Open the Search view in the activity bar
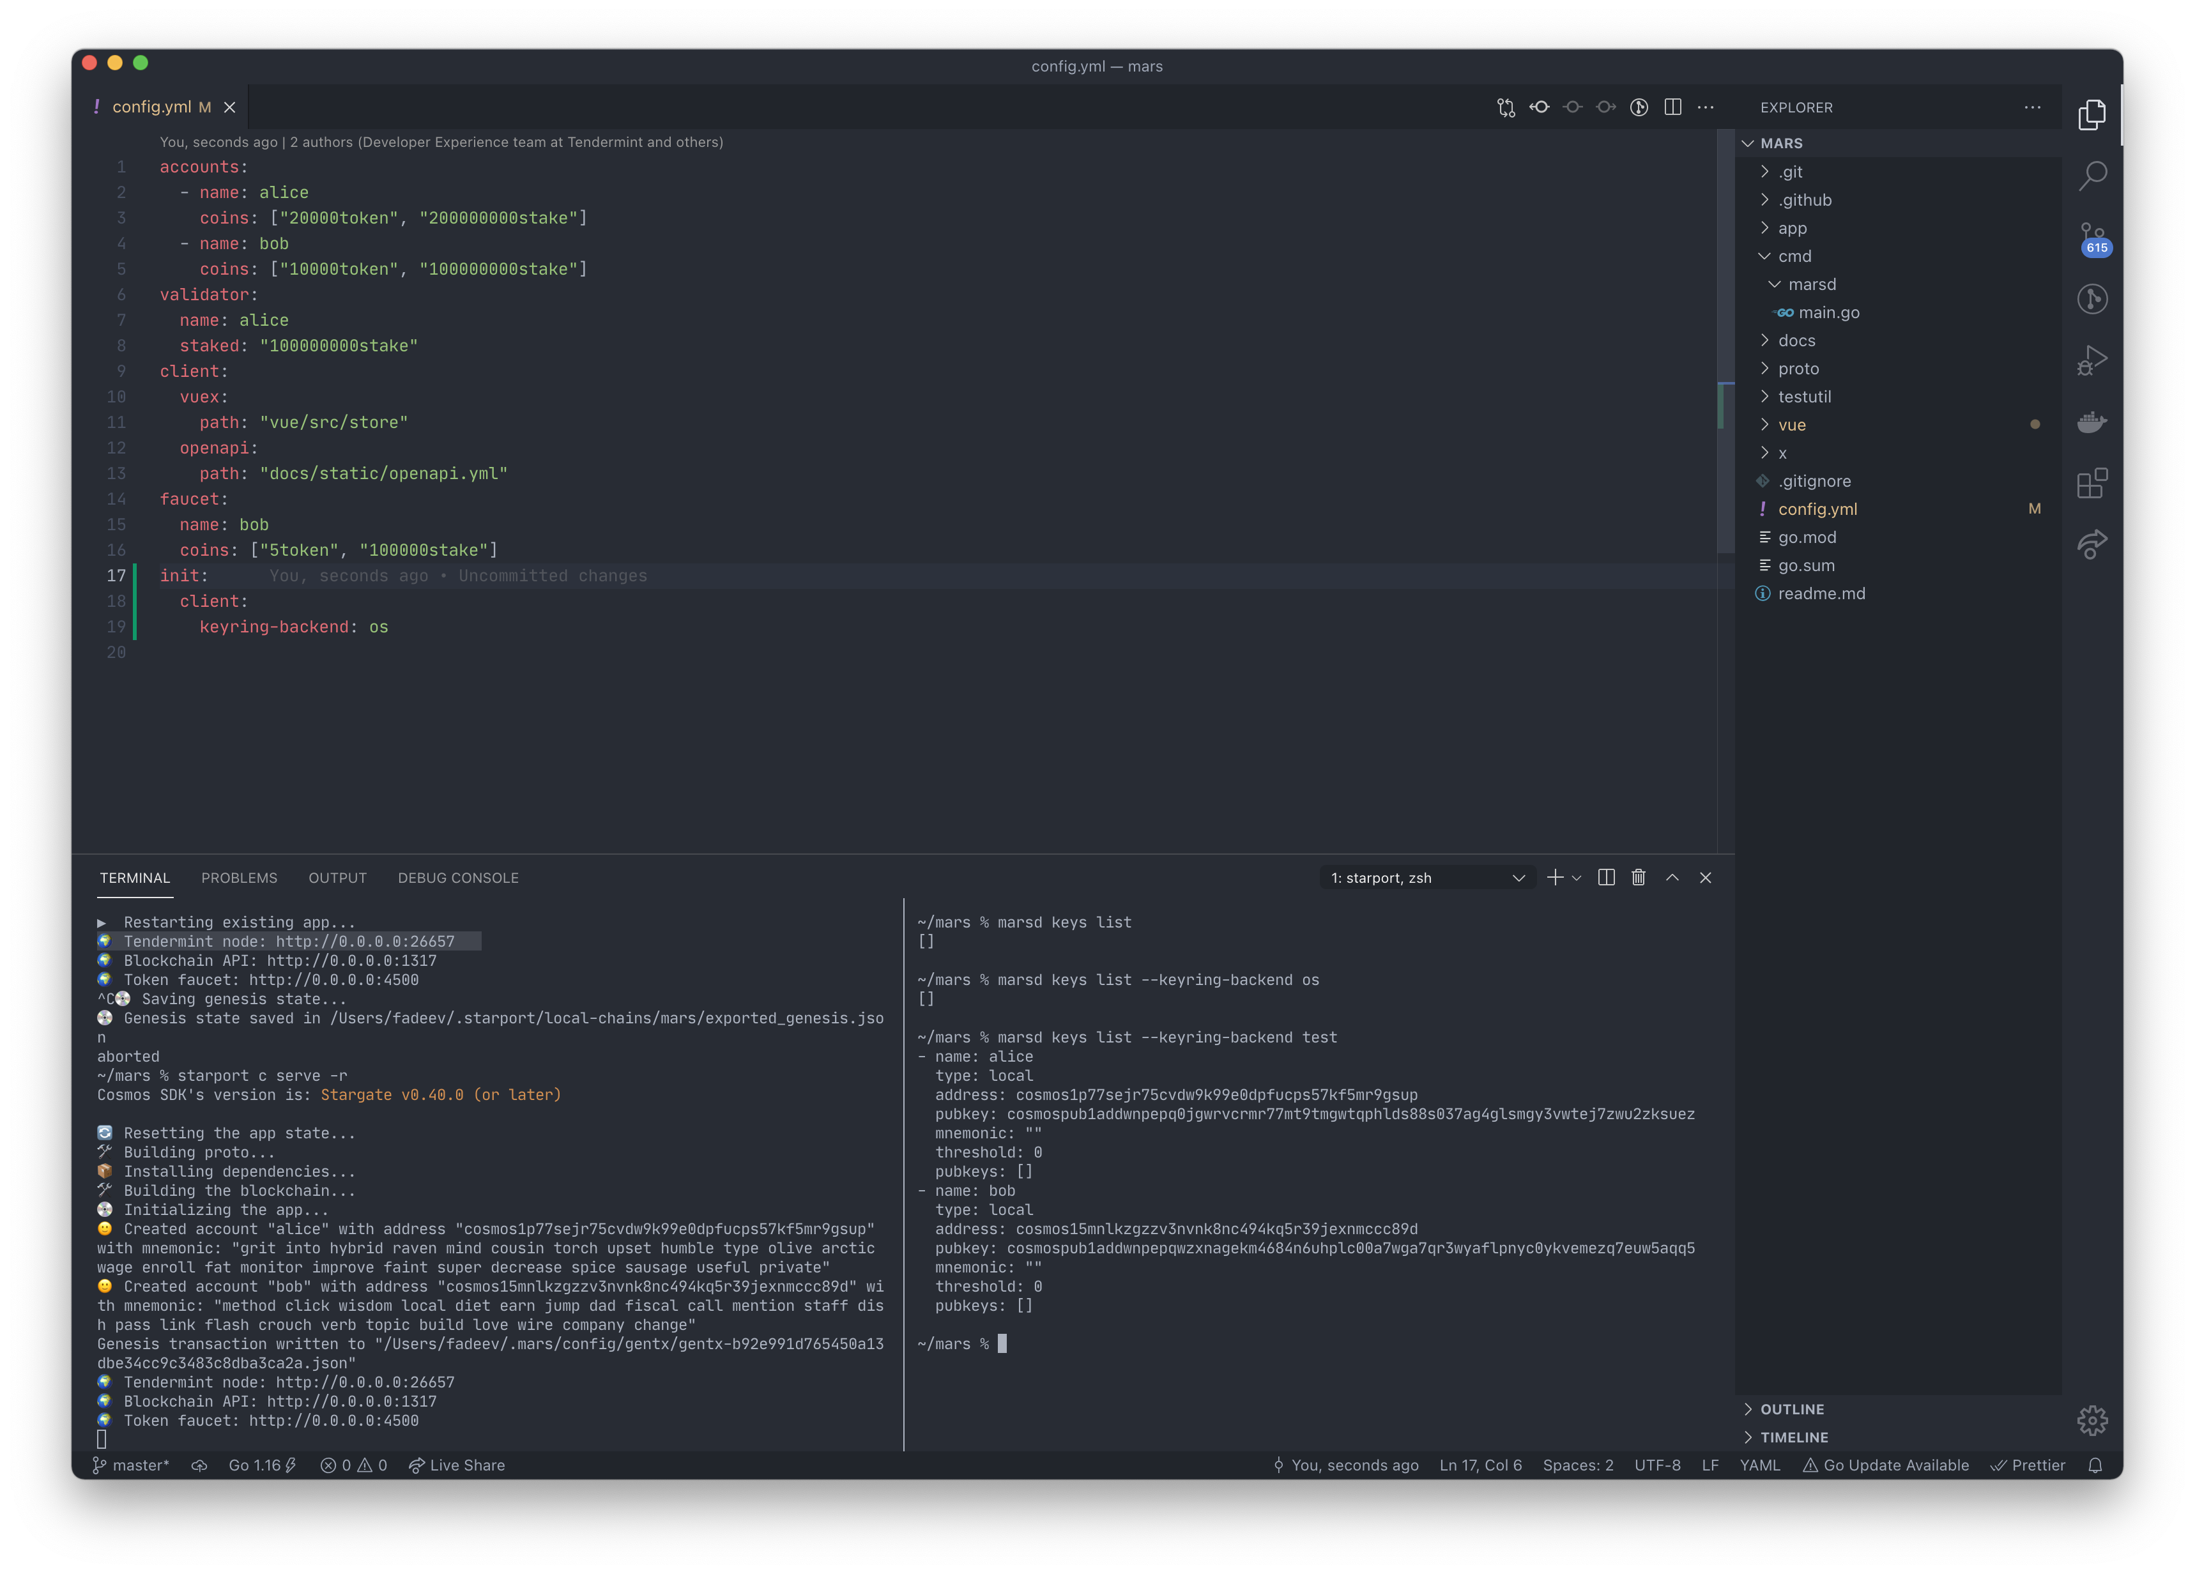The width and height of the screenshot is (2195, 1574). point(2092,176)
